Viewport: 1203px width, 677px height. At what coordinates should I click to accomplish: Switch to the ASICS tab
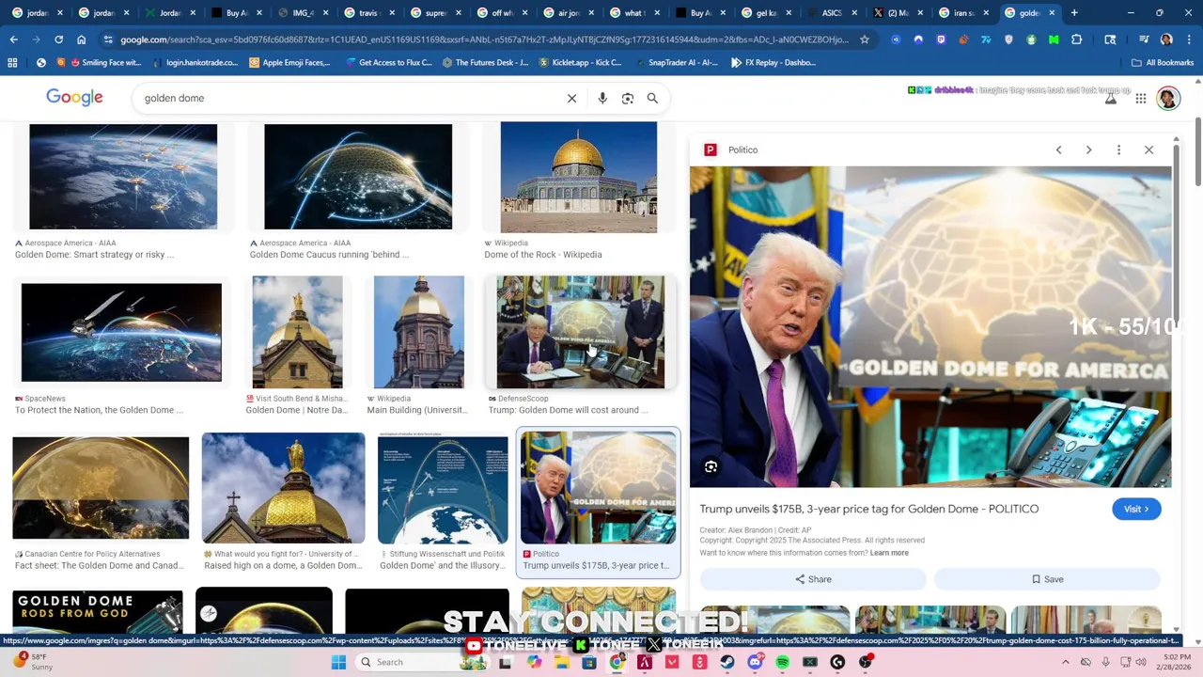(832, 13)
